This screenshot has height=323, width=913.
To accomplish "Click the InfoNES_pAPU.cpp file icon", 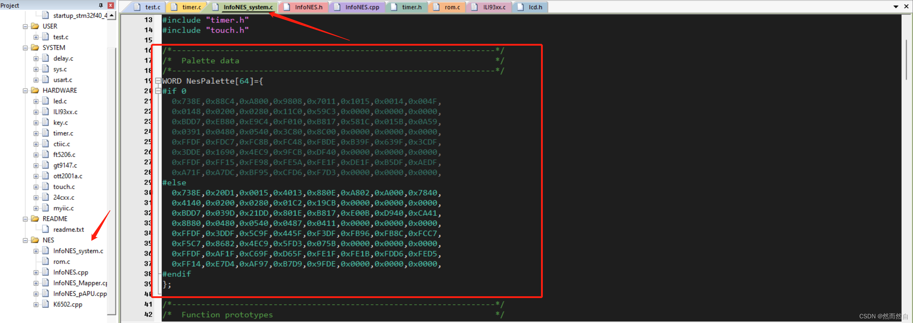I will pos(45,293).
